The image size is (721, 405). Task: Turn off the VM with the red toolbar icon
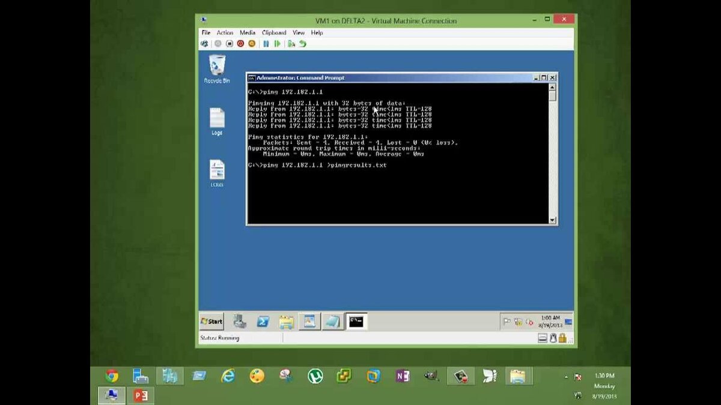240,44
